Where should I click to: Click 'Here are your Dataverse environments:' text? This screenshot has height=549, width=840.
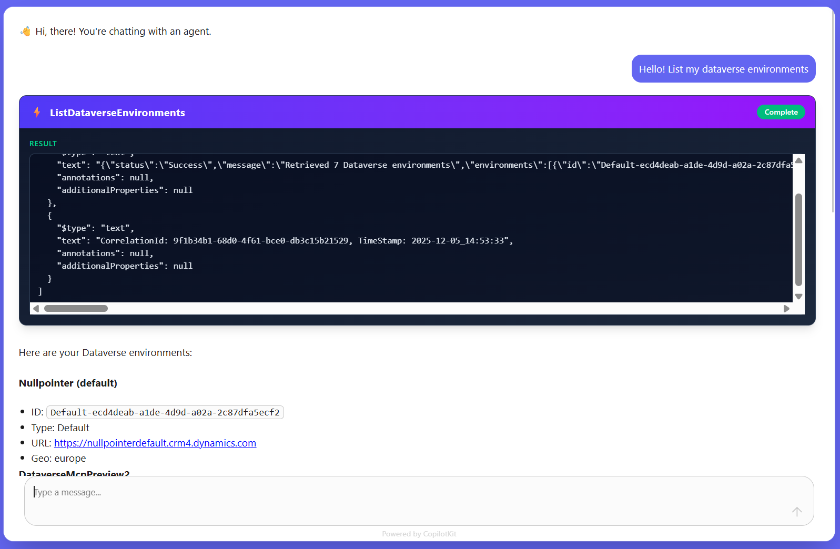(x=105, y=353)
